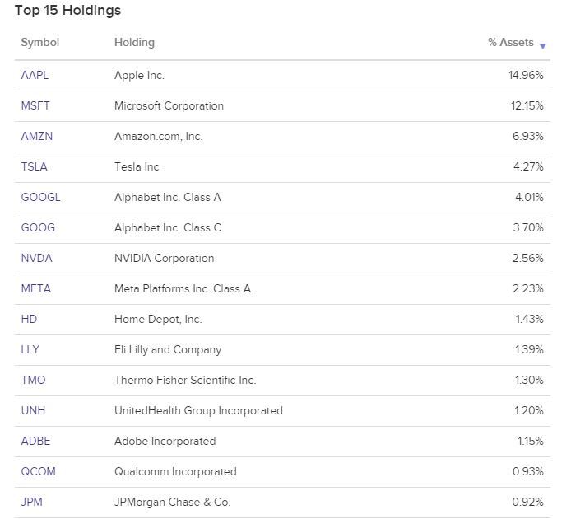571x519 pixels.
Task: Click the 2.23% assets value
Action: [x=528, y=288]
